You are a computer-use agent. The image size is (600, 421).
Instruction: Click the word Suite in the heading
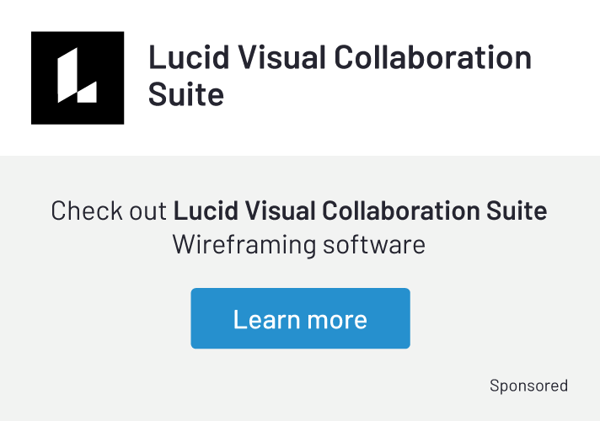click(185, 94)
